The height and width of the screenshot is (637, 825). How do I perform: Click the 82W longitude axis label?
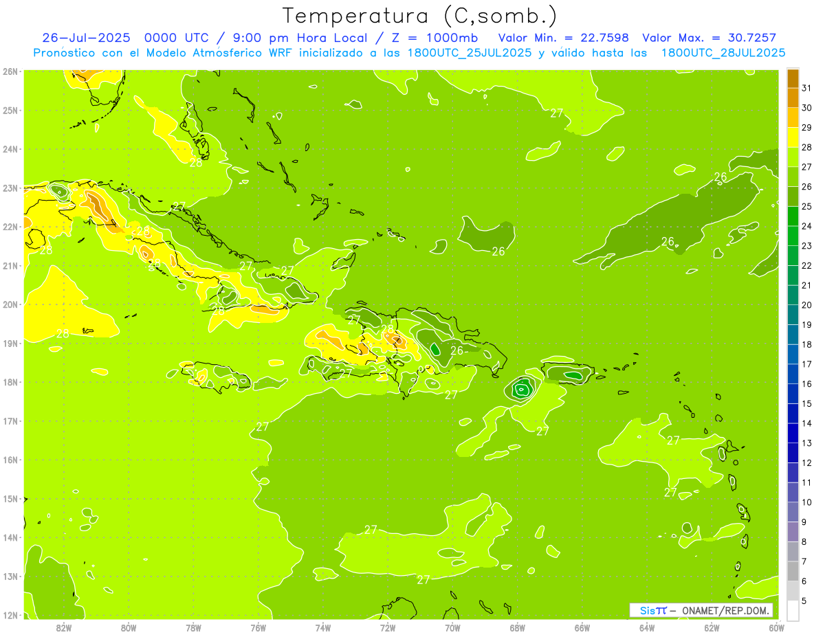(x=64, y=627)
